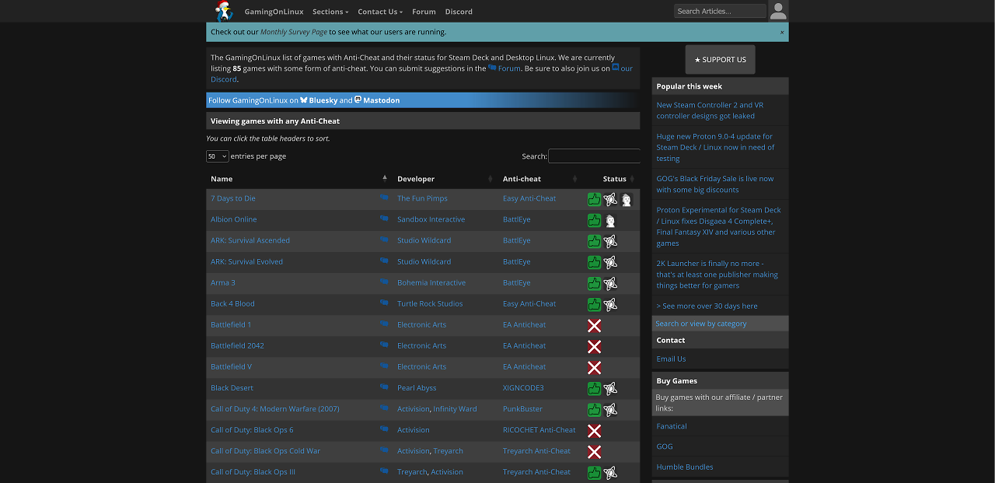Sort the table by the Anti-cheat column
The image size is (995, 483).
[540, 179]
